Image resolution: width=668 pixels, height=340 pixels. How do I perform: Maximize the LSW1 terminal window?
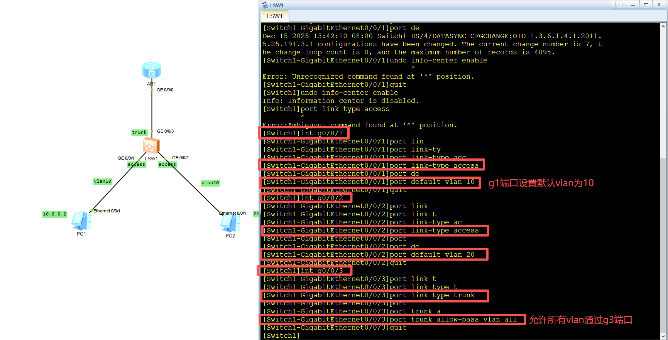(646, 5)
